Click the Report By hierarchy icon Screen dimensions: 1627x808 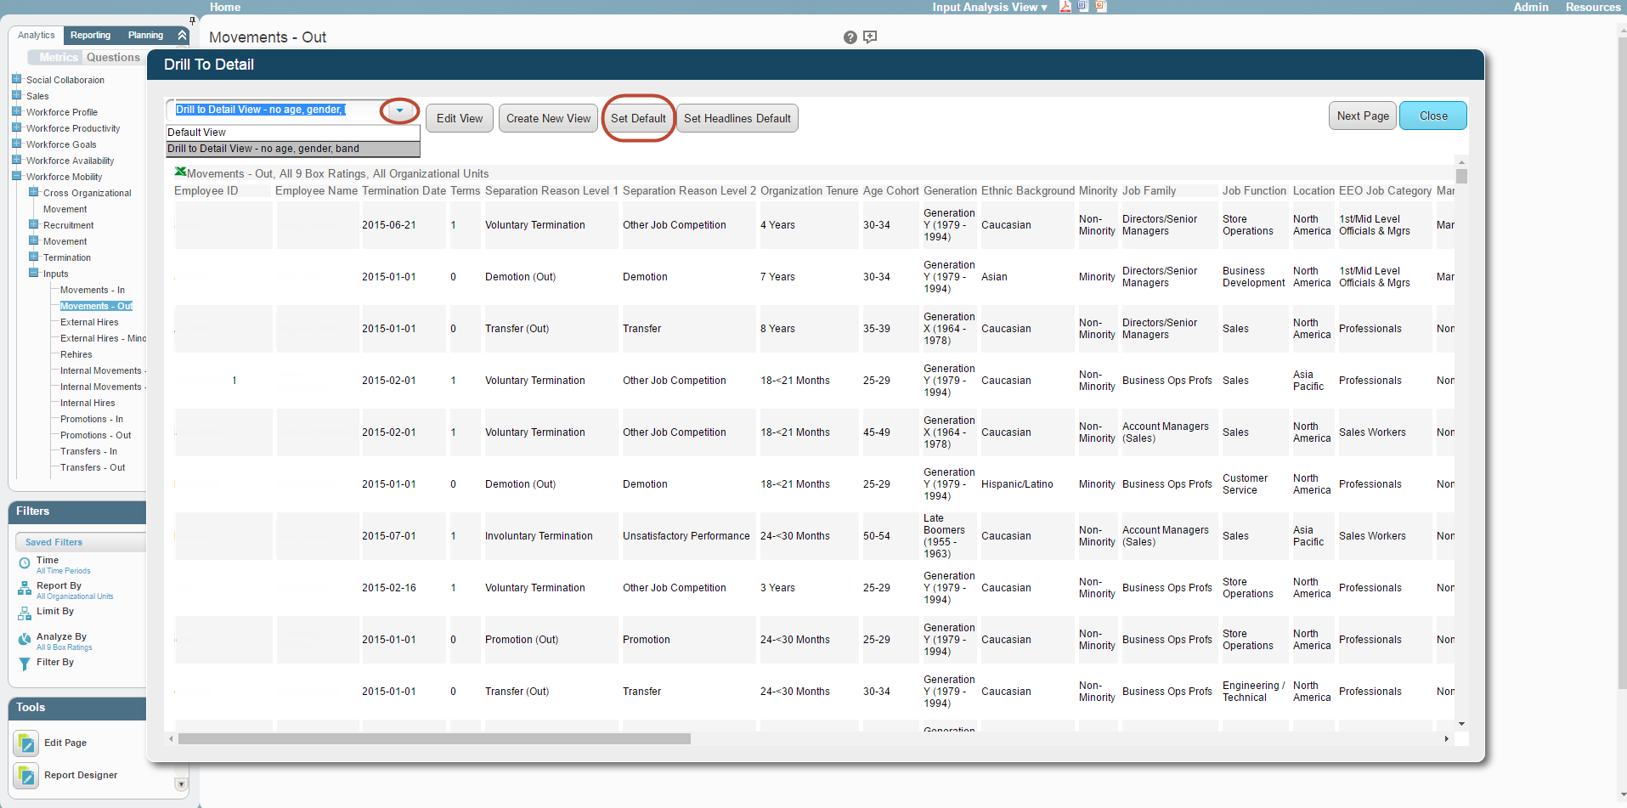(25, 589)
